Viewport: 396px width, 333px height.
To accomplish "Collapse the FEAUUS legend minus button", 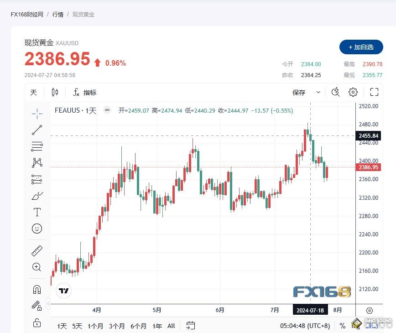I will click(x=107, y=110).
